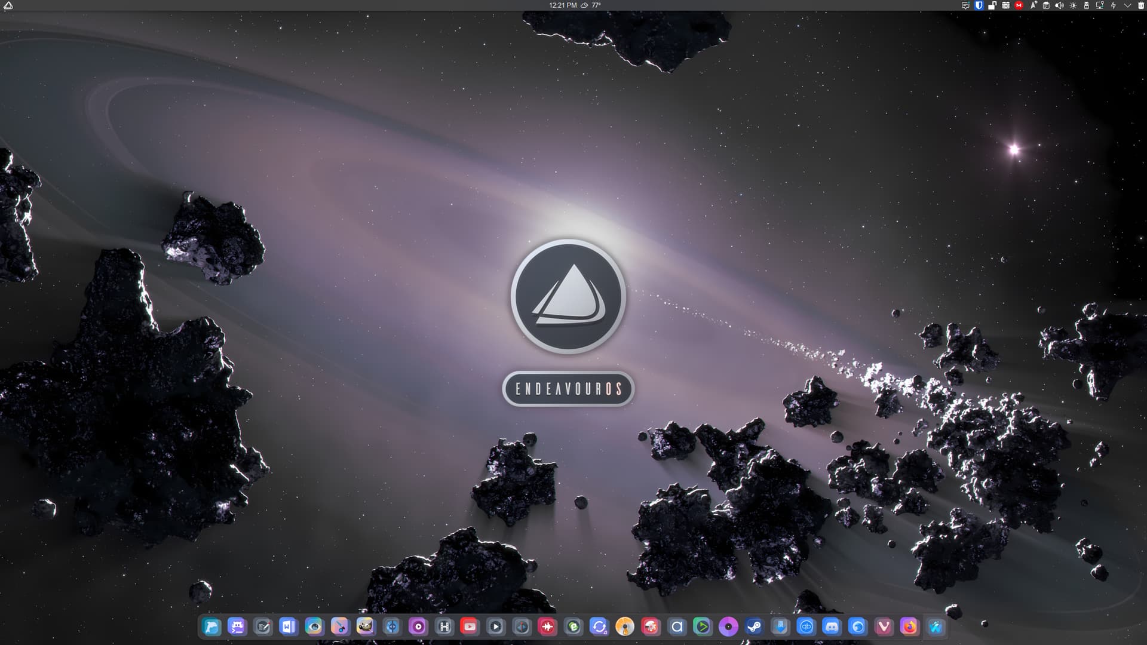The height and width of the screenshot is (645, 1147).
Task: Open the purple vinyl record music app
Action: [728, 626]
